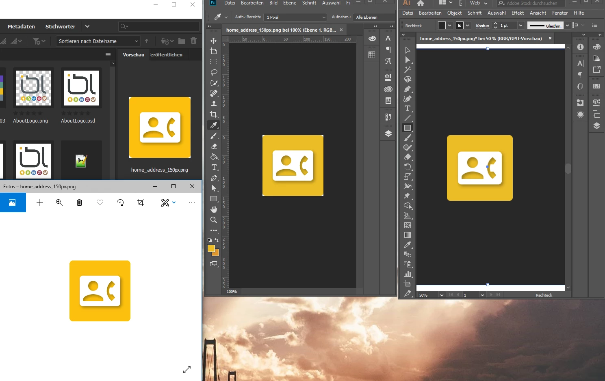
Task: Select the Zoom tool in Photoshop
Action: coord(214,220)
